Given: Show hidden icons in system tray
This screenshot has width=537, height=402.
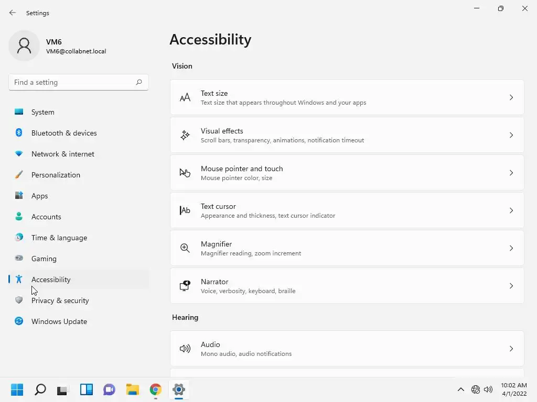Looking at the screenshot, I should pyautogui.click(x=460, y=389).
